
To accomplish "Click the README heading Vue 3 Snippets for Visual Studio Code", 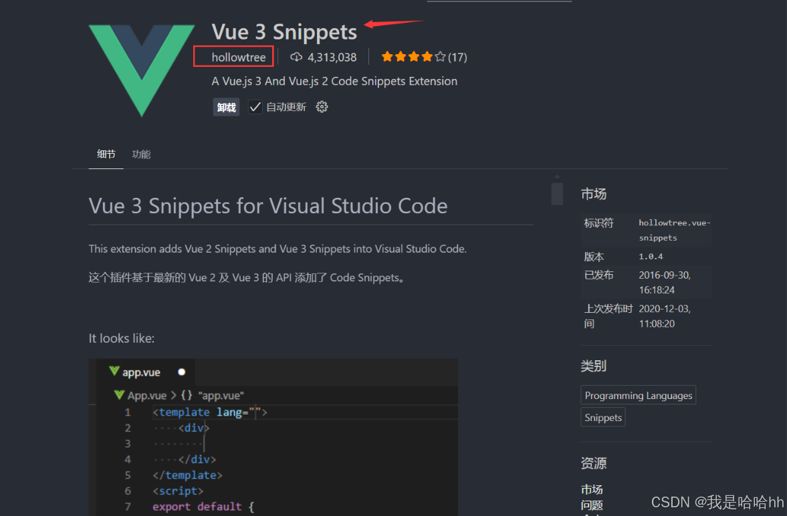I will coord(268,206).
